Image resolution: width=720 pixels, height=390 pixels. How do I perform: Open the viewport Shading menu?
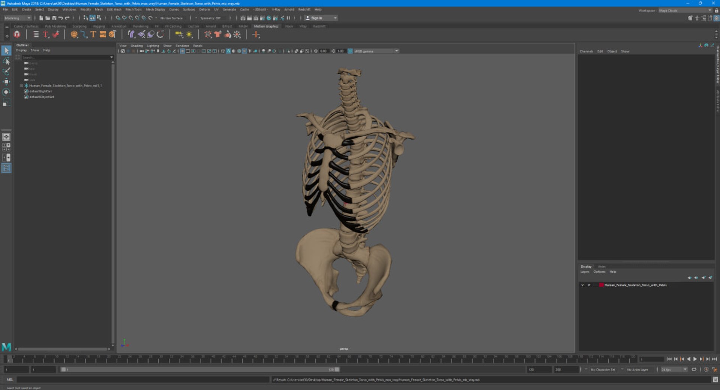point(136,46)
